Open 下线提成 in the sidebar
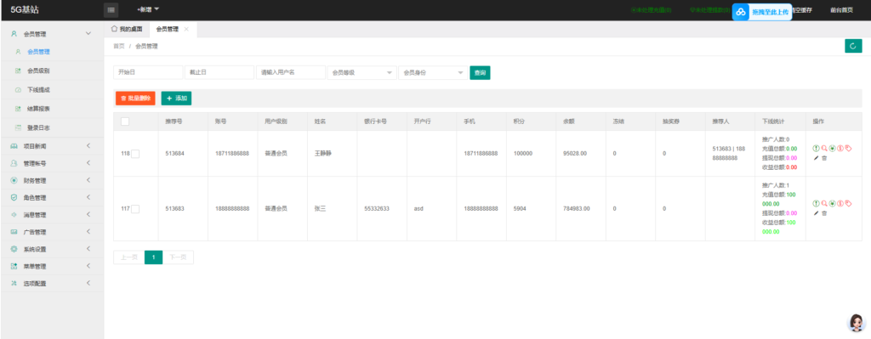This screenshot has width=871, height=339. pyautogui.click(x=39, y=89)
